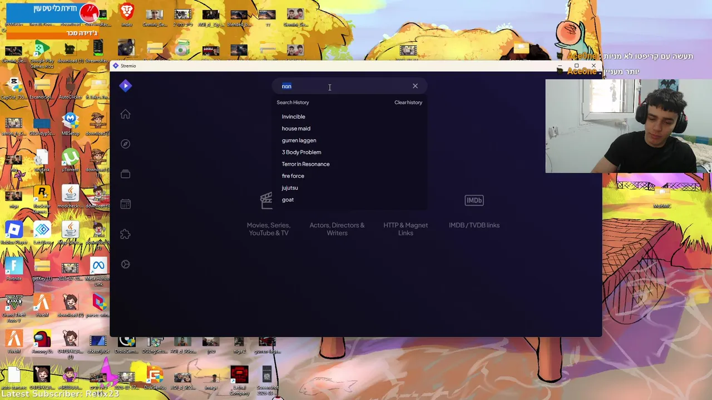Click the IMDb logo icon
712x400 pixels.
pyautogui.click(x=474, y=200)
